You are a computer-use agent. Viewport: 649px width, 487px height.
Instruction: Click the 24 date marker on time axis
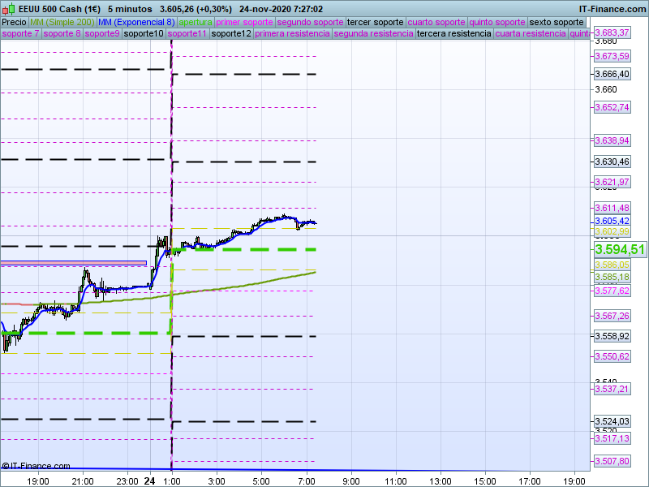(x=149, y=481)
